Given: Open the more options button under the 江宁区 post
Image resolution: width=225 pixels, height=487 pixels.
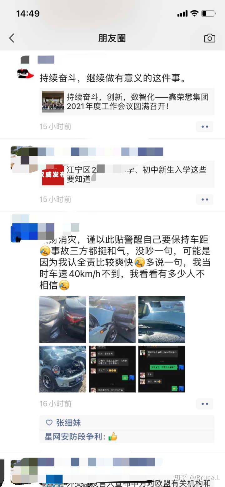Looking at the screenshot, I should [x=205, y=199].
